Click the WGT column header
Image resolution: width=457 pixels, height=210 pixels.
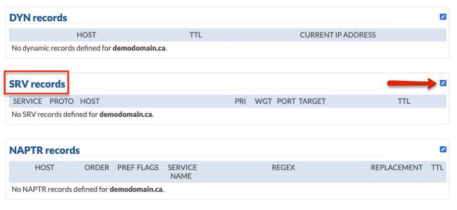tap(263, 101)
